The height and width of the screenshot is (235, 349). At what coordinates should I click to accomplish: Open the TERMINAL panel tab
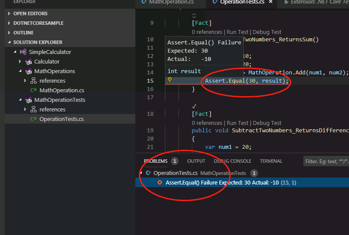pyautogui.click(x=271, y=161)
